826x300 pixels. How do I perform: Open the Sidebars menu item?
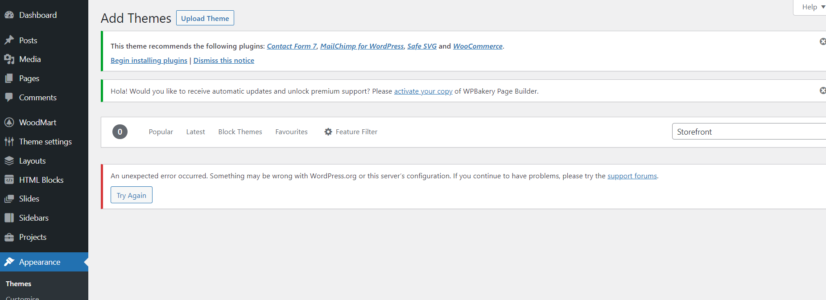click(x=33, y=218)
